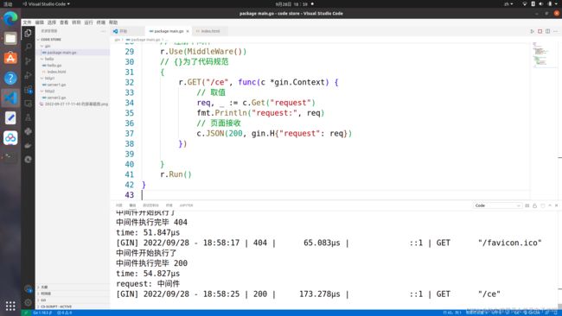This screenshot has height=316, width=562.
Task: Close the package main.go tab
Action: coord(188,31)
